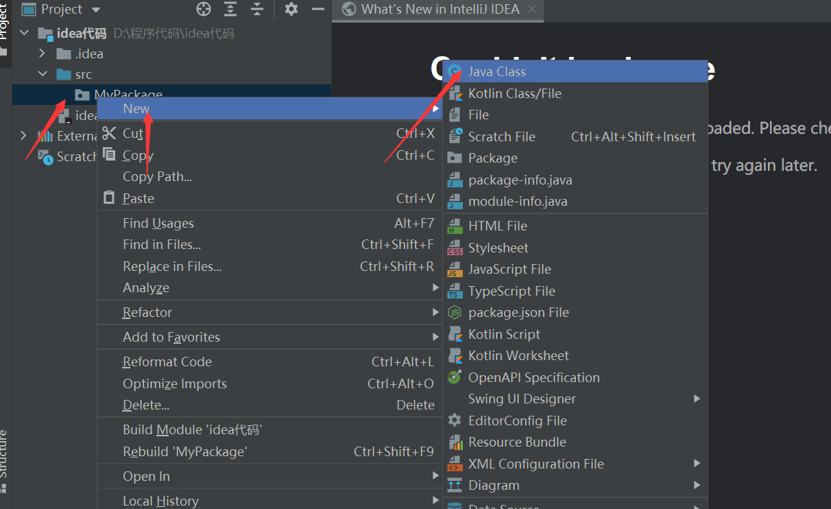Click the OpenAPI Specification icon
Image resolution: width=831 pixels, height=509 pixels.
tap(455, 377)
